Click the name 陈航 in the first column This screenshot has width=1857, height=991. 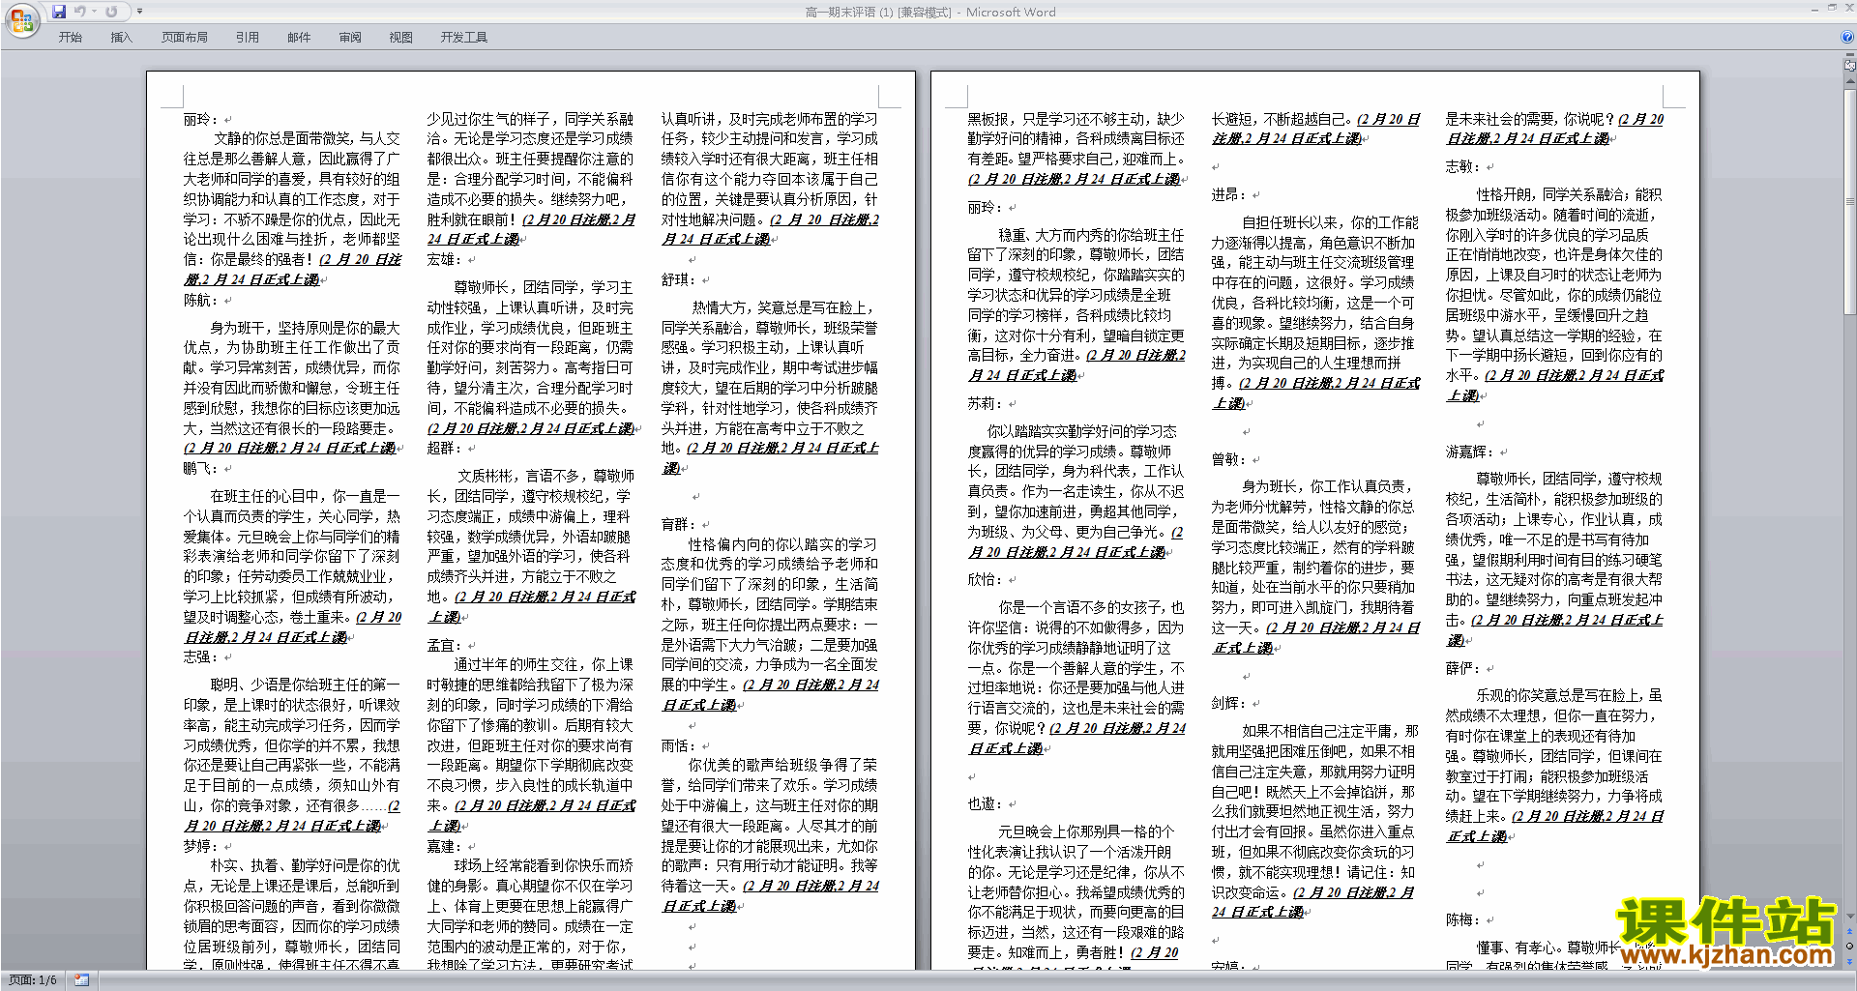coord(196,300)
